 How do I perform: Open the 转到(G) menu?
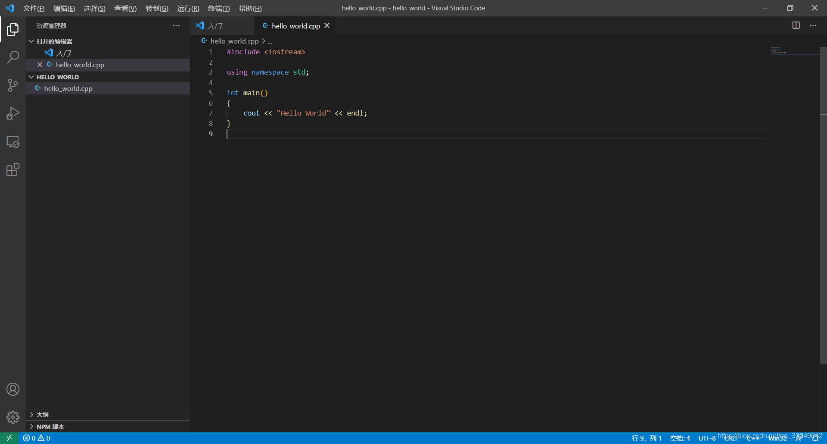point(157,8)
